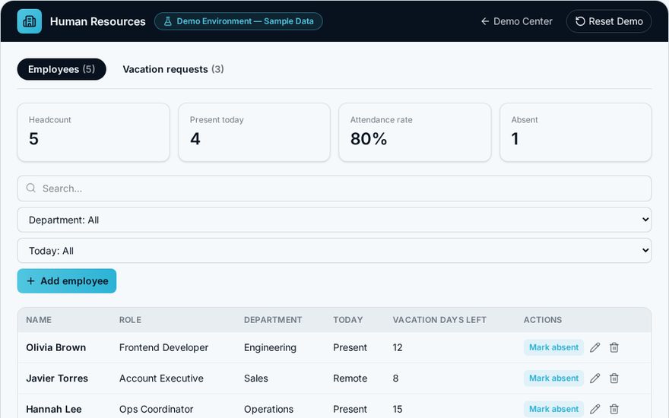Click the DEPARTMENT column header

pyautogui.click(x=273, y=320)
